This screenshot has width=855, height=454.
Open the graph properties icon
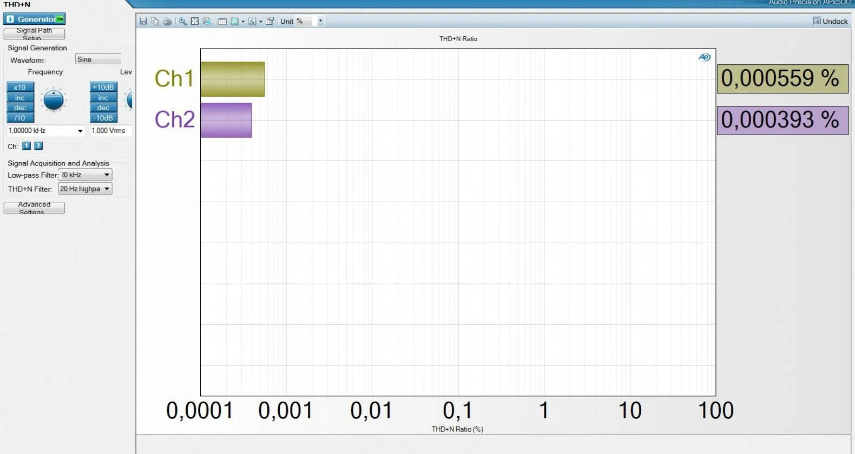(x=269, y=22)
